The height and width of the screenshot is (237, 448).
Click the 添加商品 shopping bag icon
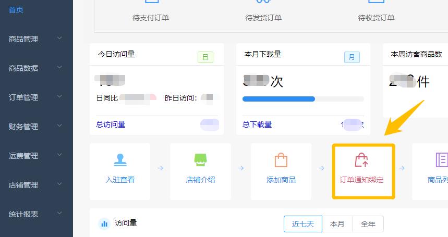click(281, 160)
